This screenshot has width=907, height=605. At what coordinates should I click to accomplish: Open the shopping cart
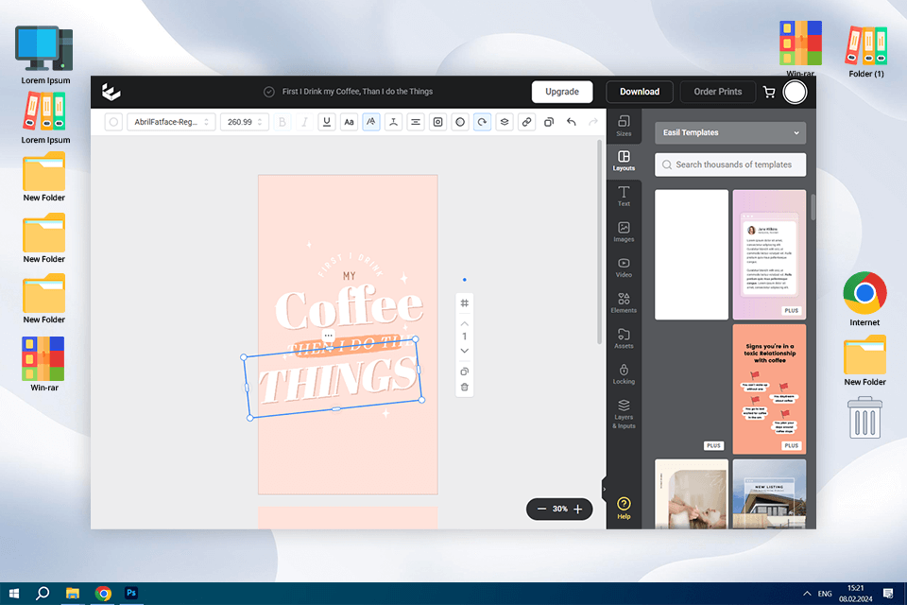[x=769, y=92]
